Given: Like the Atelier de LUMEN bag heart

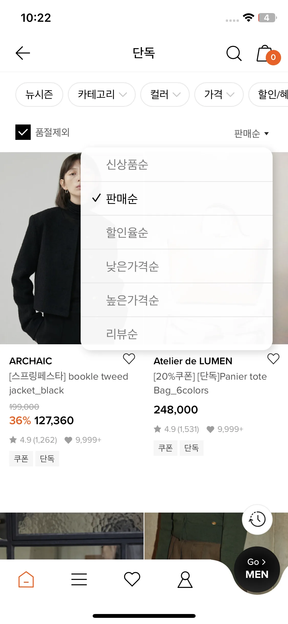Looking at the screenshot, I should tap(273, 359).
